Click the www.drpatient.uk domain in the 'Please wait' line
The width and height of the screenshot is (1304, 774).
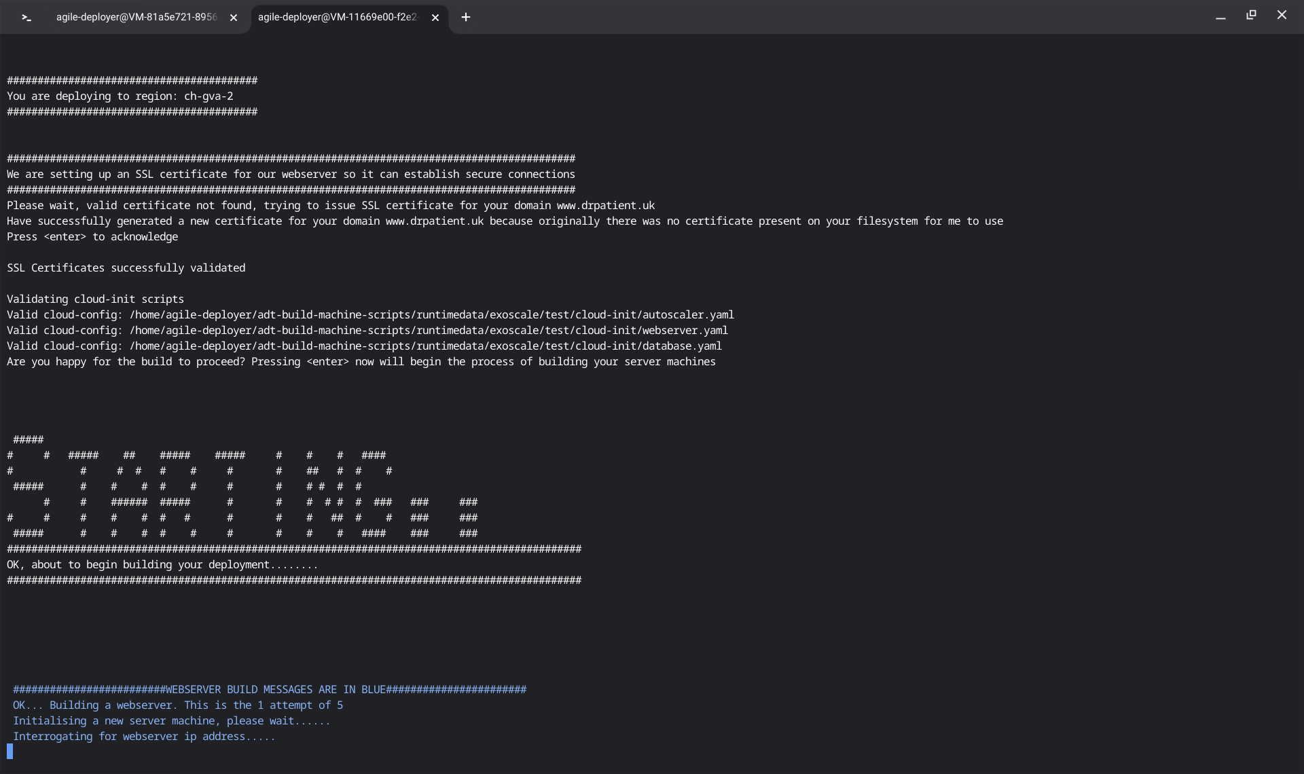point(605,206)
